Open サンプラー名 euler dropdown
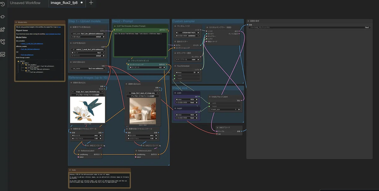This screenshot has width=379, height=191. (187, 59)
